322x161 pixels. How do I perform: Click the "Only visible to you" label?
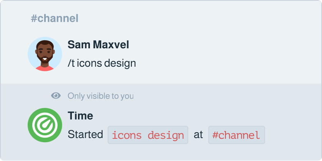(x=101, y=96)
